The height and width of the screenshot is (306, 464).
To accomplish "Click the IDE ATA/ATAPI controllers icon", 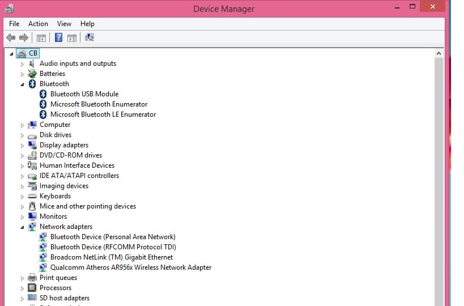I will (32, 176).
